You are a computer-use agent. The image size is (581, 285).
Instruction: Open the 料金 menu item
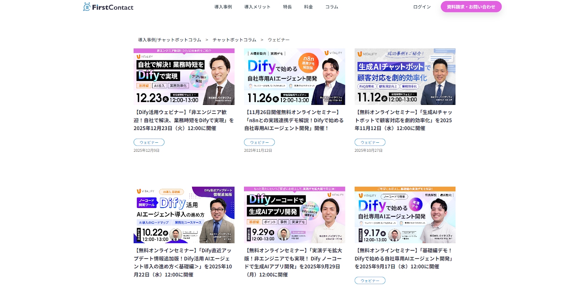pyautogui.click(x=308, y=7)
